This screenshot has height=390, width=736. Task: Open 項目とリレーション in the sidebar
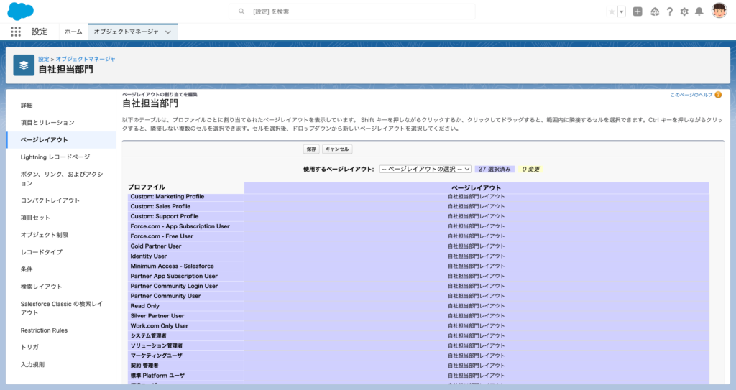[x=61, y=123]
